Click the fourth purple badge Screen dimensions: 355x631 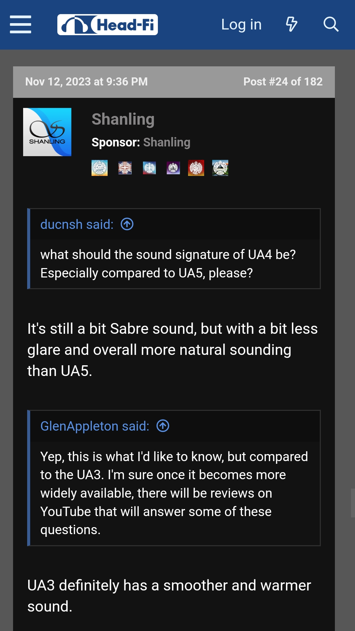pos(173,168)
